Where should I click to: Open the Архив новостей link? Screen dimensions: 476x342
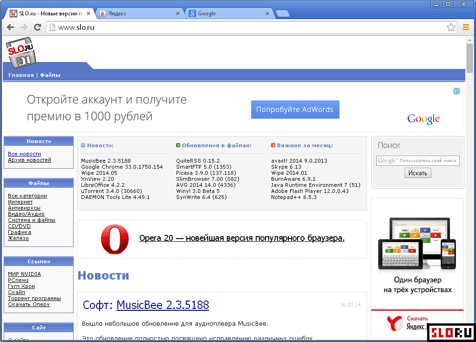tap(29, 160)
